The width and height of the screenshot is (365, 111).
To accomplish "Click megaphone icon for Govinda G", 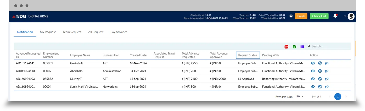I will (327, 63).
